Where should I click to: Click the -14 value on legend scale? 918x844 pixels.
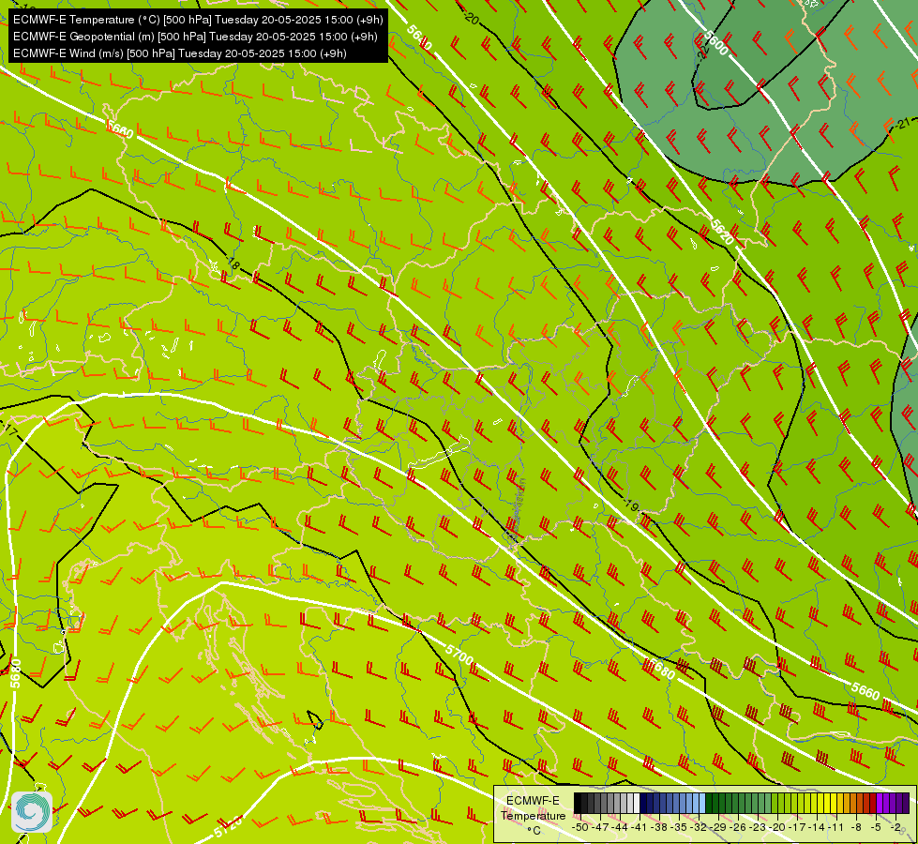[x=817, y=828]
